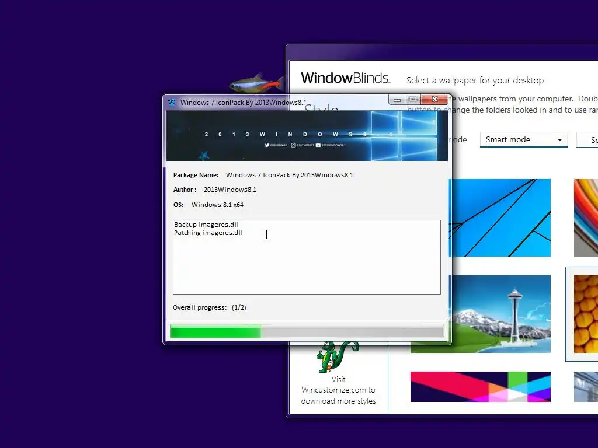Click the YouTube icon in the installer banner

tap(318, 145)
